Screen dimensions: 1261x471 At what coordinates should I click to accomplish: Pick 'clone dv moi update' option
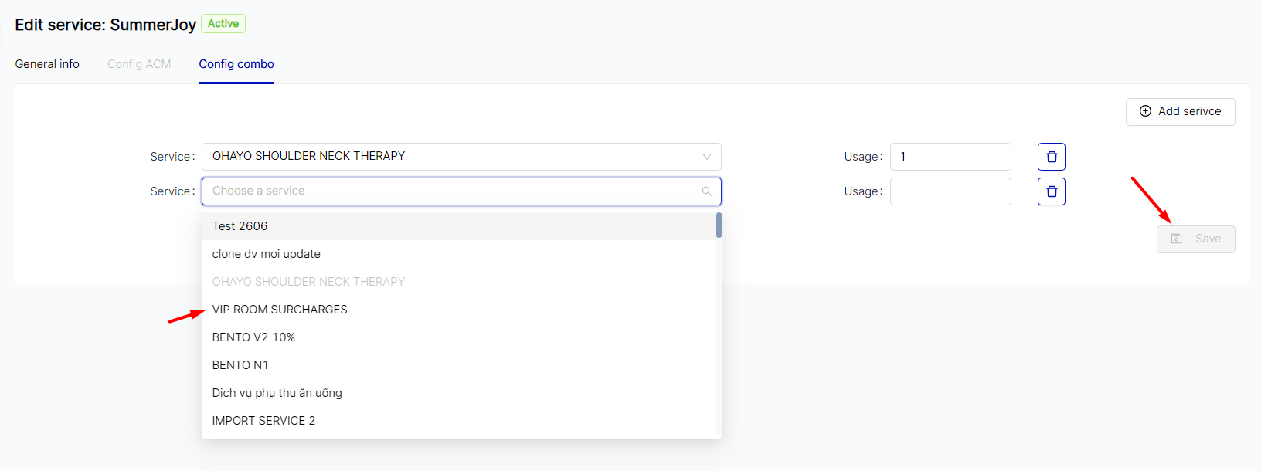click(266, 254)
